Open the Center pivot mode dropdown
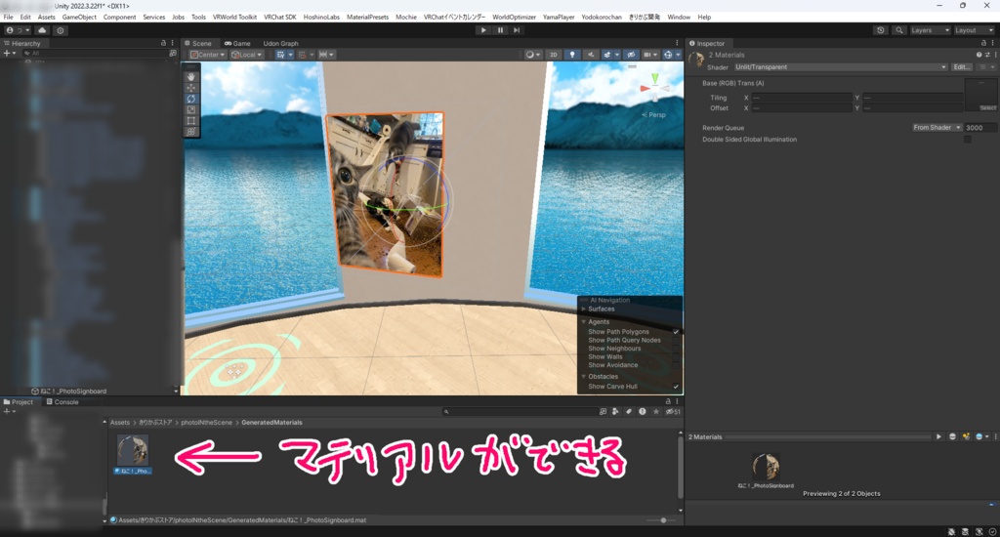This screenshot has height=537, width=1000. point(207,55)
